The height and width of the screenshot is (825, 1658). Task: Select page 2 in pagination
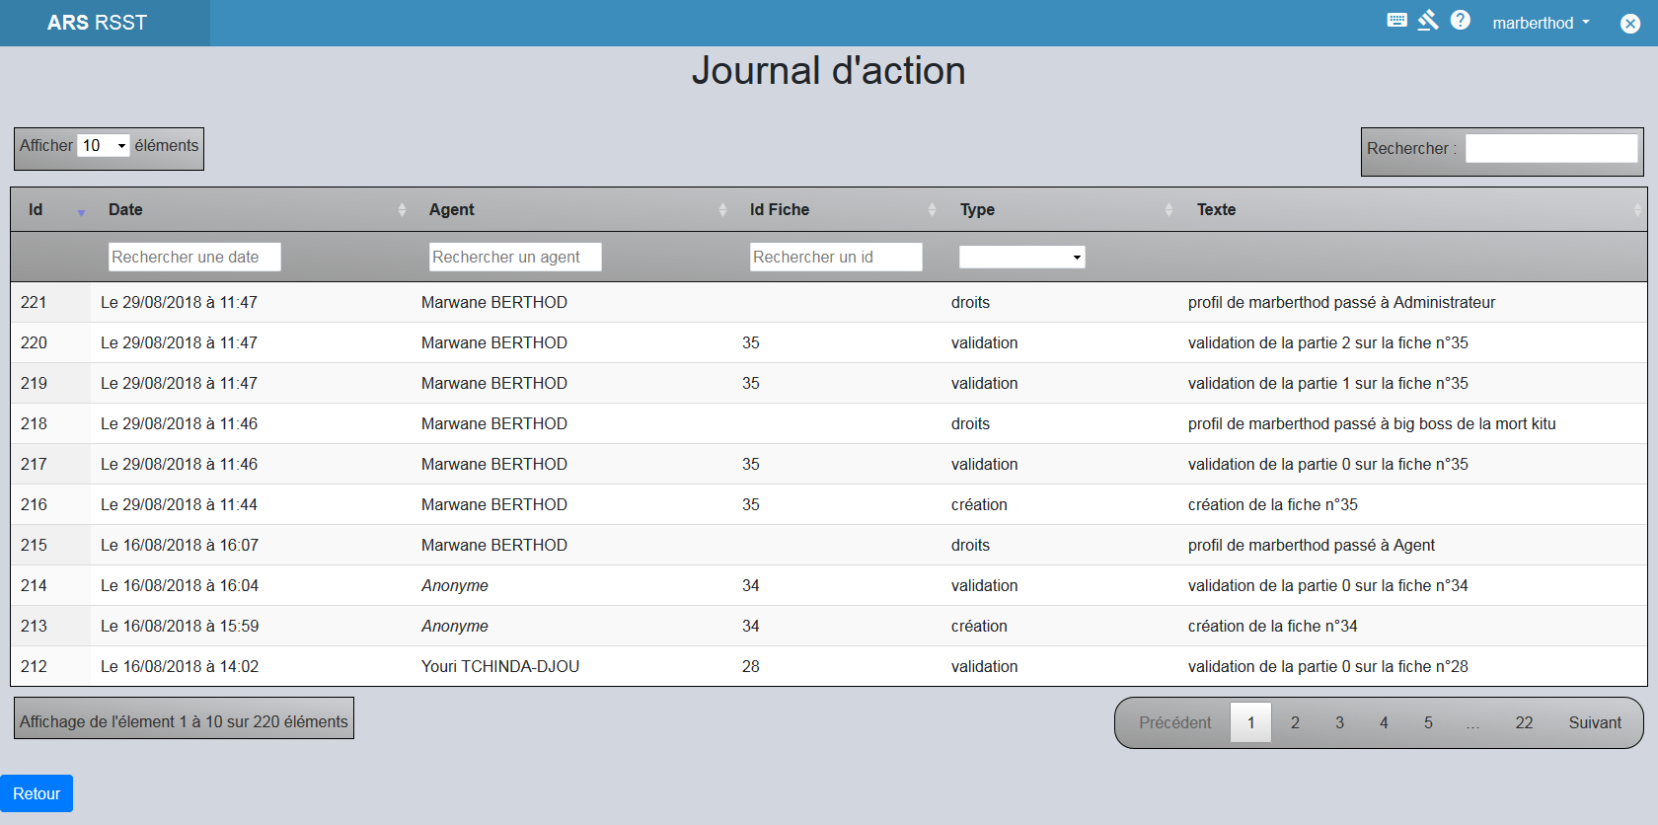click(1295, 722)
